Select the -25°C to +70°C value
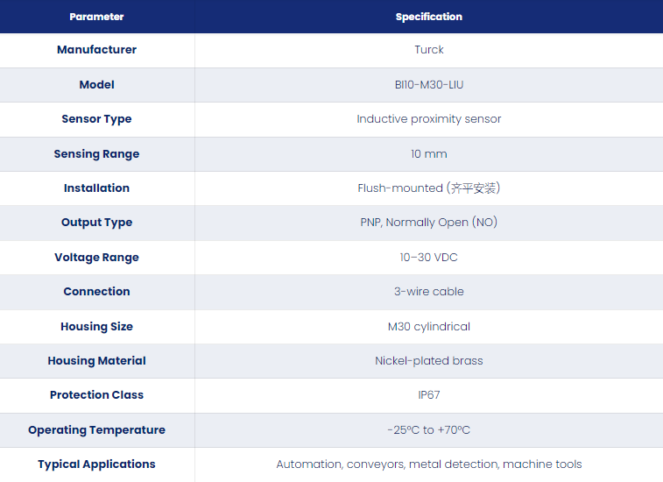 pyautogui.click(x=429, y=430)
